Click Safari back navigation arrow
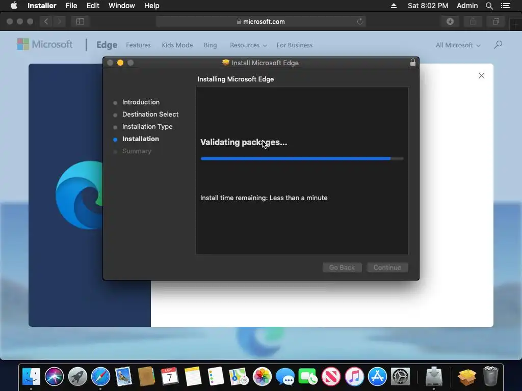This screenshot has height=391, width=522. [46, 21]
